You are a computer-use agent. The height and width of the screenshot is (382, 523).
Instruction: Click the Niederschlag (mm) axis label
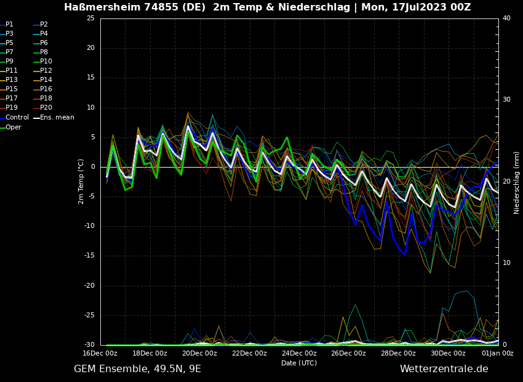(517, 182)
